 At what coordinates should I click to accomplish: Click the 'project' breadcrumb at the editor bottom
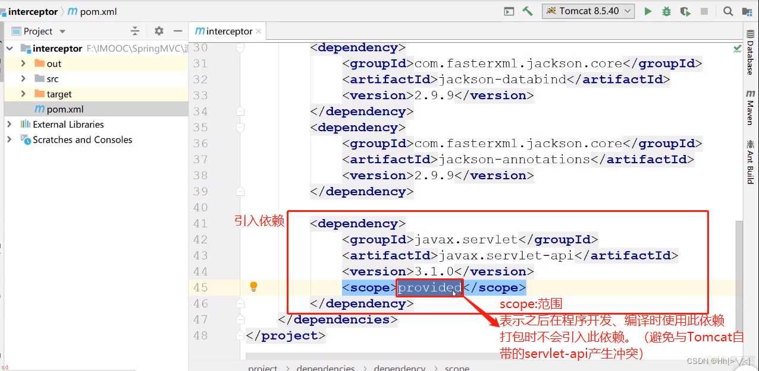263,367
